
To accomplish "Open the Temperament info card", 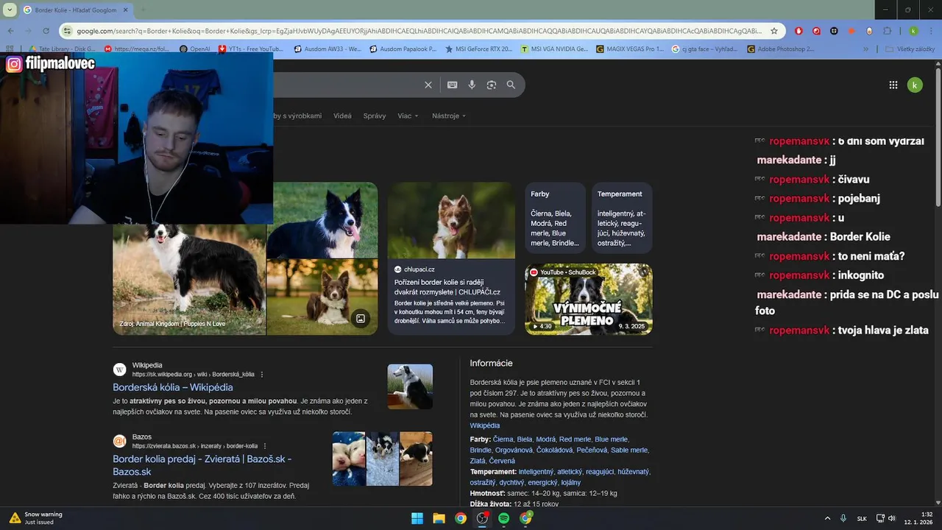I will pyautogui.click(x=622, y=219).
